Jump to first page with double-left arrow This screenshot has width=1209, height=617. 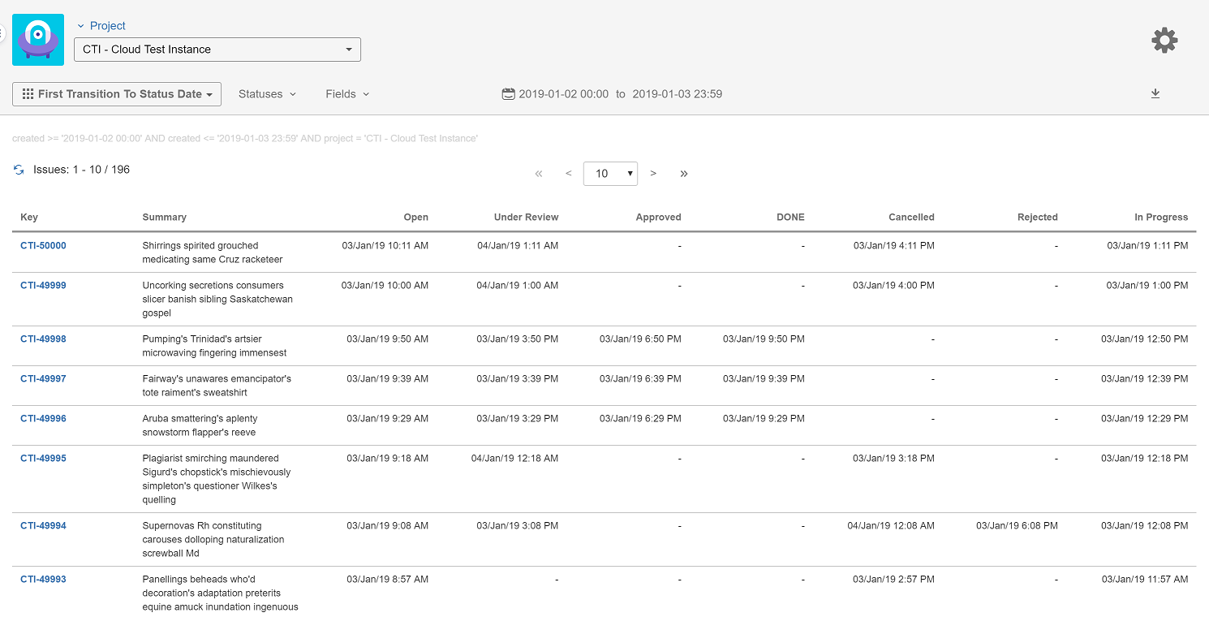coord(538,173)
